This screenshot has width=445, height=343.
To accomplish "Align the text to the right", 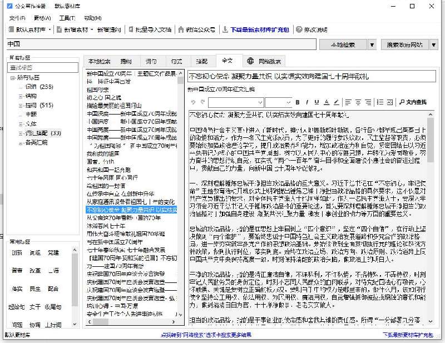I will (x=368, y=102).
